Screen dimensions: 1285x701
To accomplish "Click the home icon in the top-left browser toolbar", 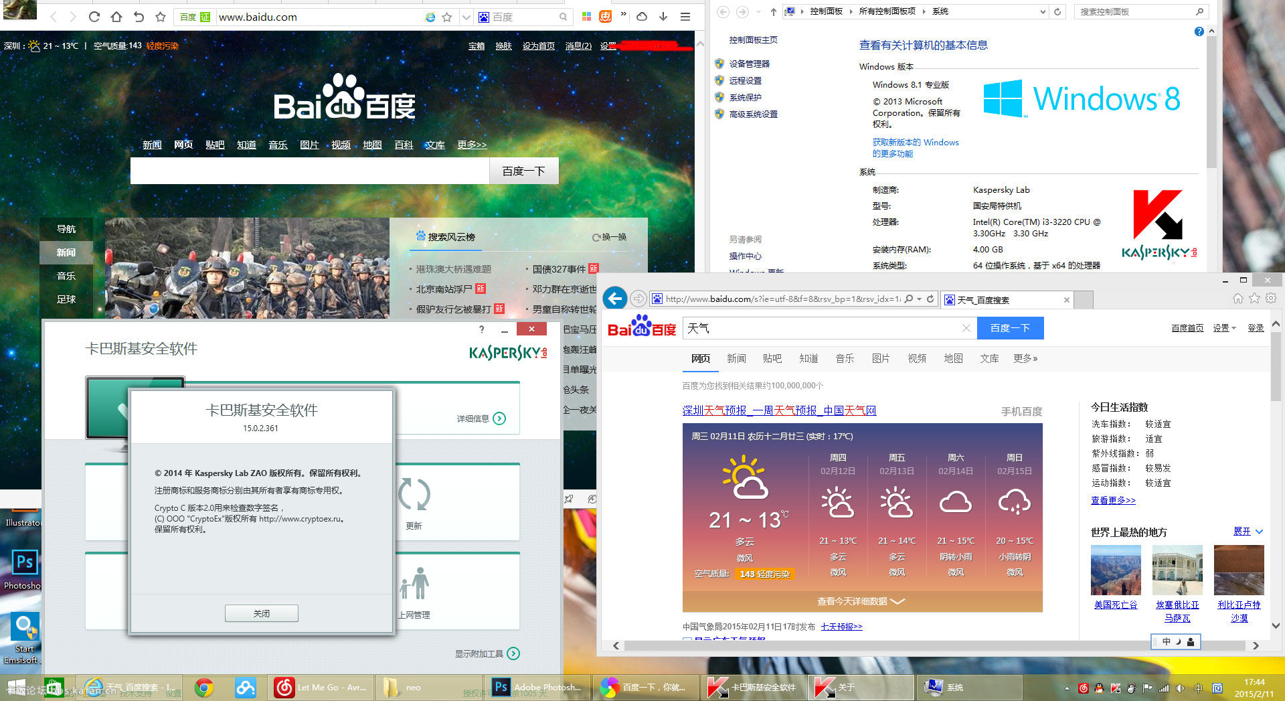I will pyautogui.click(x=116, y=17).
